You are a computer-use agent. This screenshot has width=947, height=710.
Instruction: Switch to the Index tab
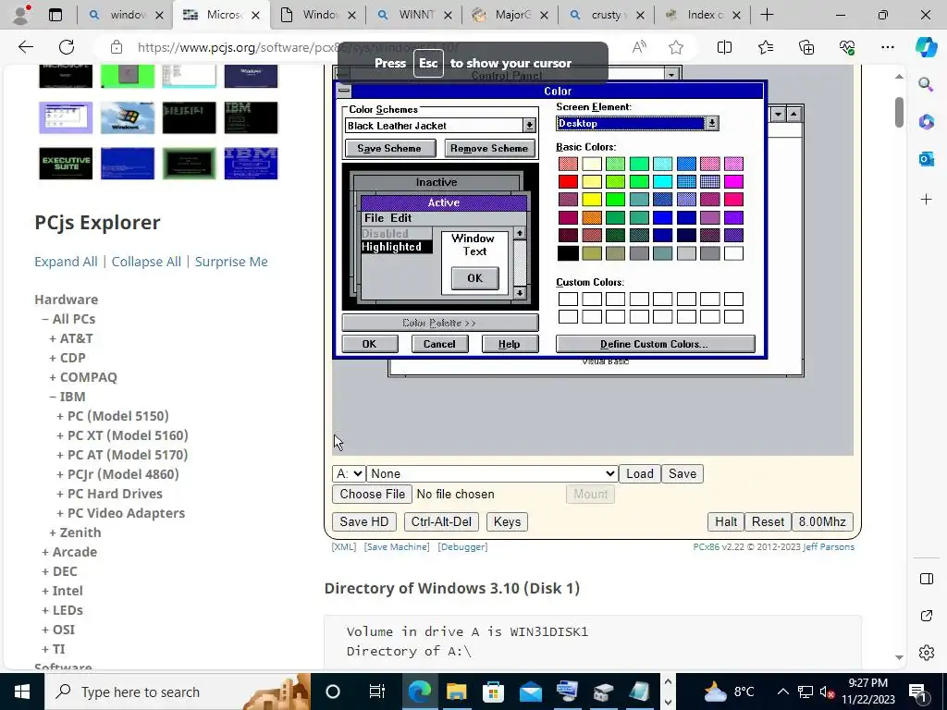click(703, 15)
